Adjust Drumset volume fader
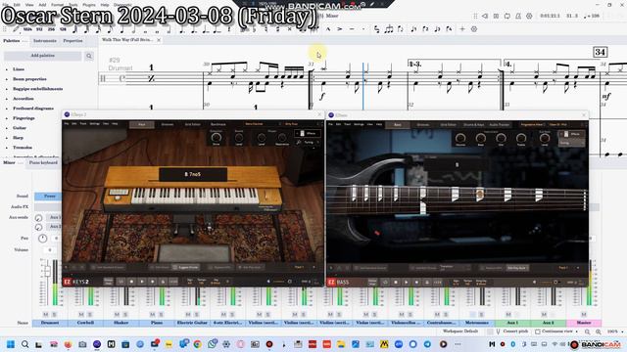 coord(47,271)
